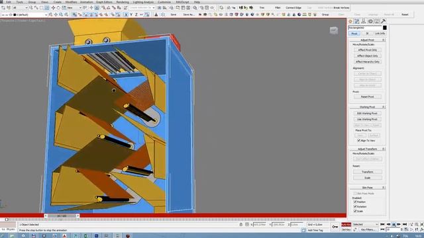Viewport: 424px width, 238px height.
Task: Open the Rendering menu
Action: tap(123, 2)
